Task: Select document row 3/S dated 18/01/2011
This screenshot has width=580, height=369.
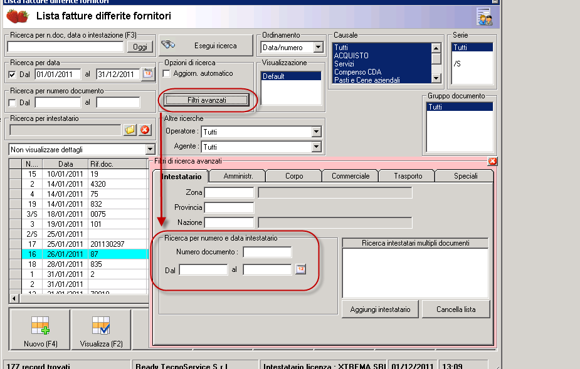Action: tap(79, 214)
